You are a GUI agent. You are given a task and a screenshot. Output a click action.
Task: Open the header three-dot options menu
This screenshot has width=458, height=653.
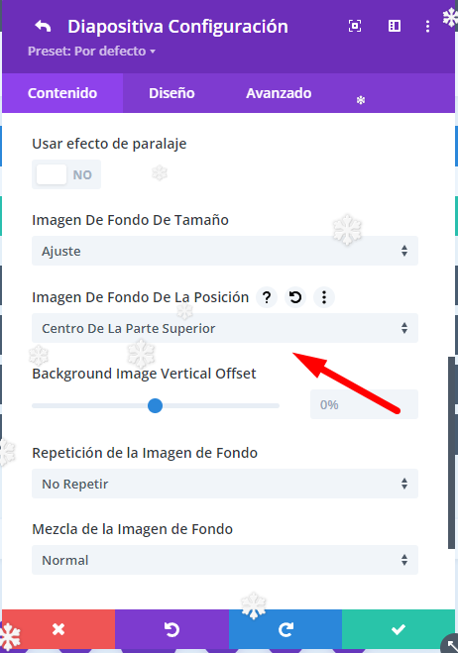[x=427, y=26]
